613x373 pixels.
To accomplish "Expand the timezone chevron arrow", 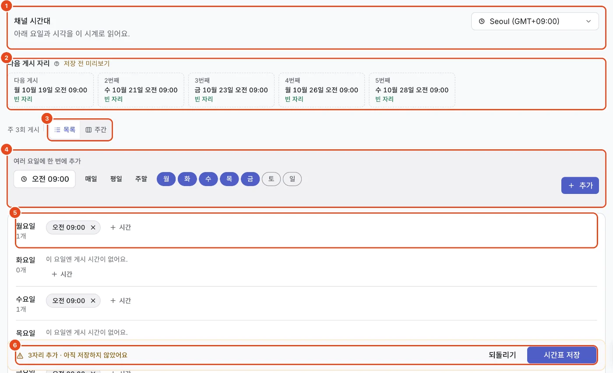I will [588, 21].
